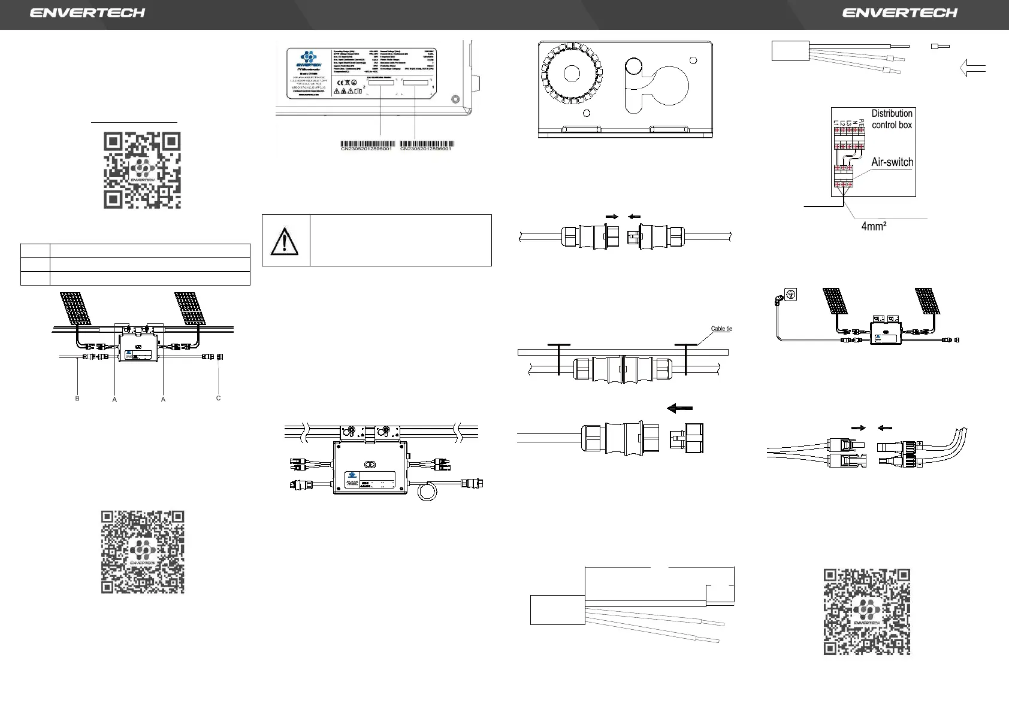Click the Distribution control box wiring diagram
Image resolution: width=1009 pixels, height=713 pixels.
pyautogui.click(x=873, y=152)
